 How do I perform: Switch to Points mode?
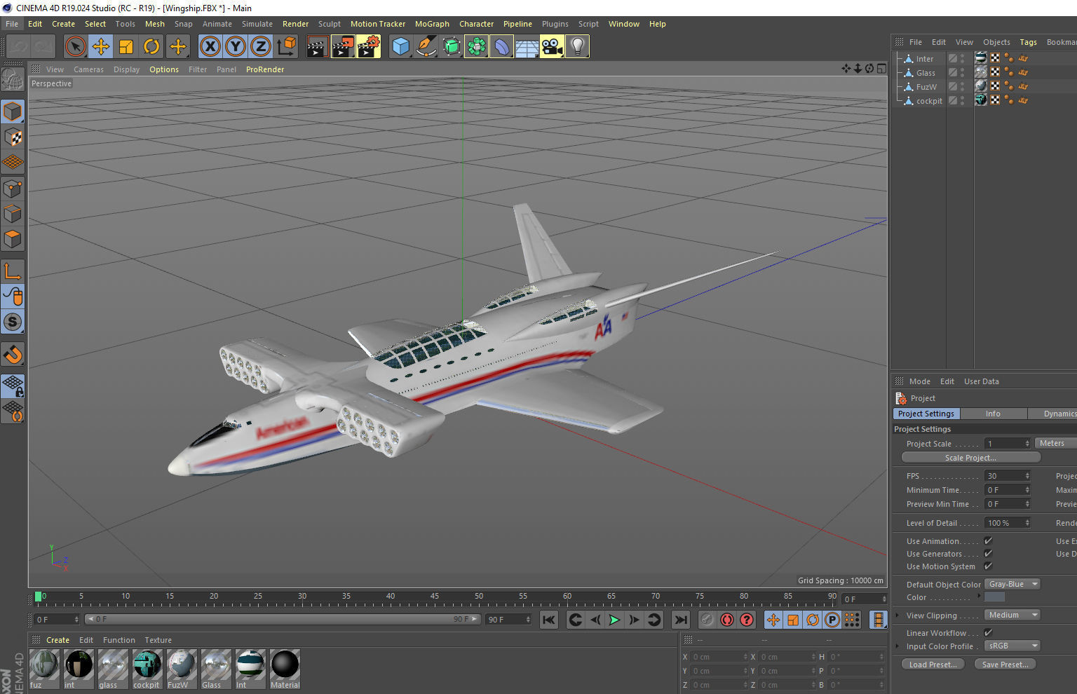(x=13, y=188)
